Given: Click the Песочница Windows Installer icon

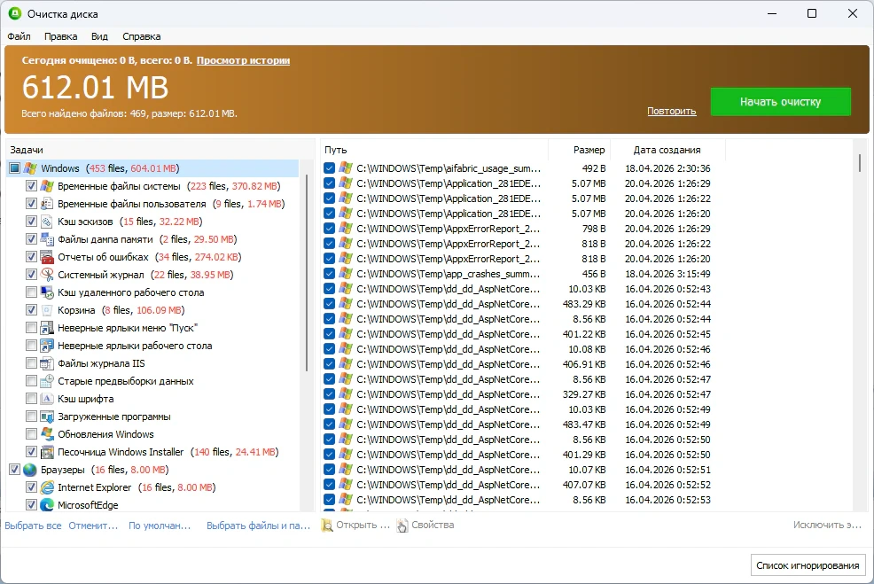Looking at the screenshot, I should pyautogui.click(x=47, y=452).
